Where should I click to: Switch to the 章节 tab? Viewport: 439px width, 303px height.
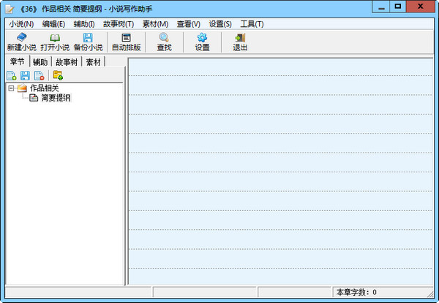click(18, 61)
